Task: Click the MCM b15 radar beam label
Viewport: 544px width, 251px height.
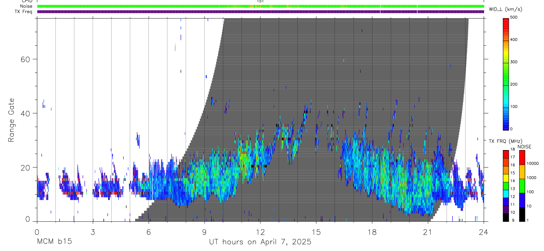Action: 54,242
